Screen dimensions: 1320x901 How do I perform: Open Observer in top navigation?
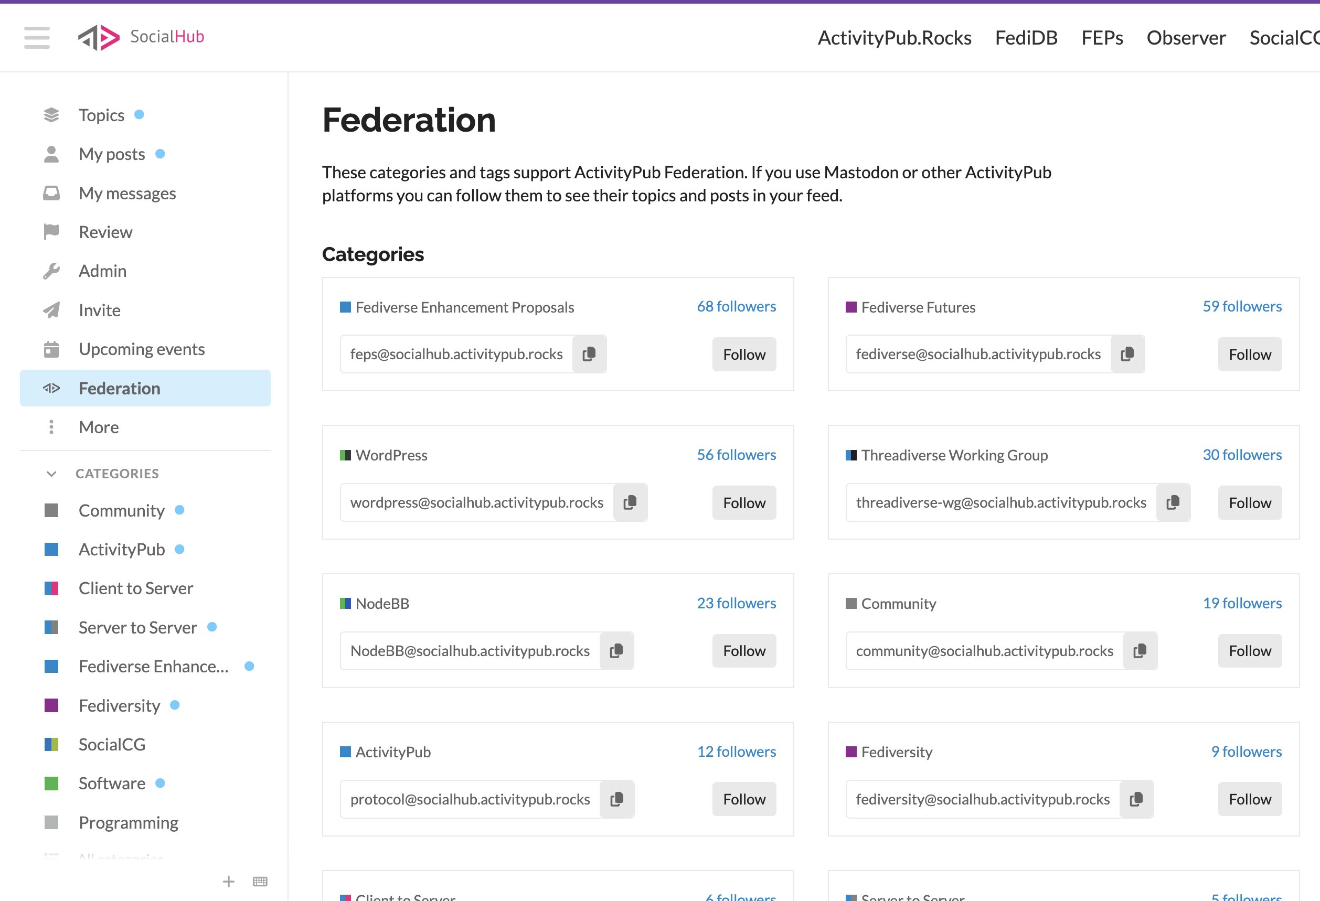1186,37
